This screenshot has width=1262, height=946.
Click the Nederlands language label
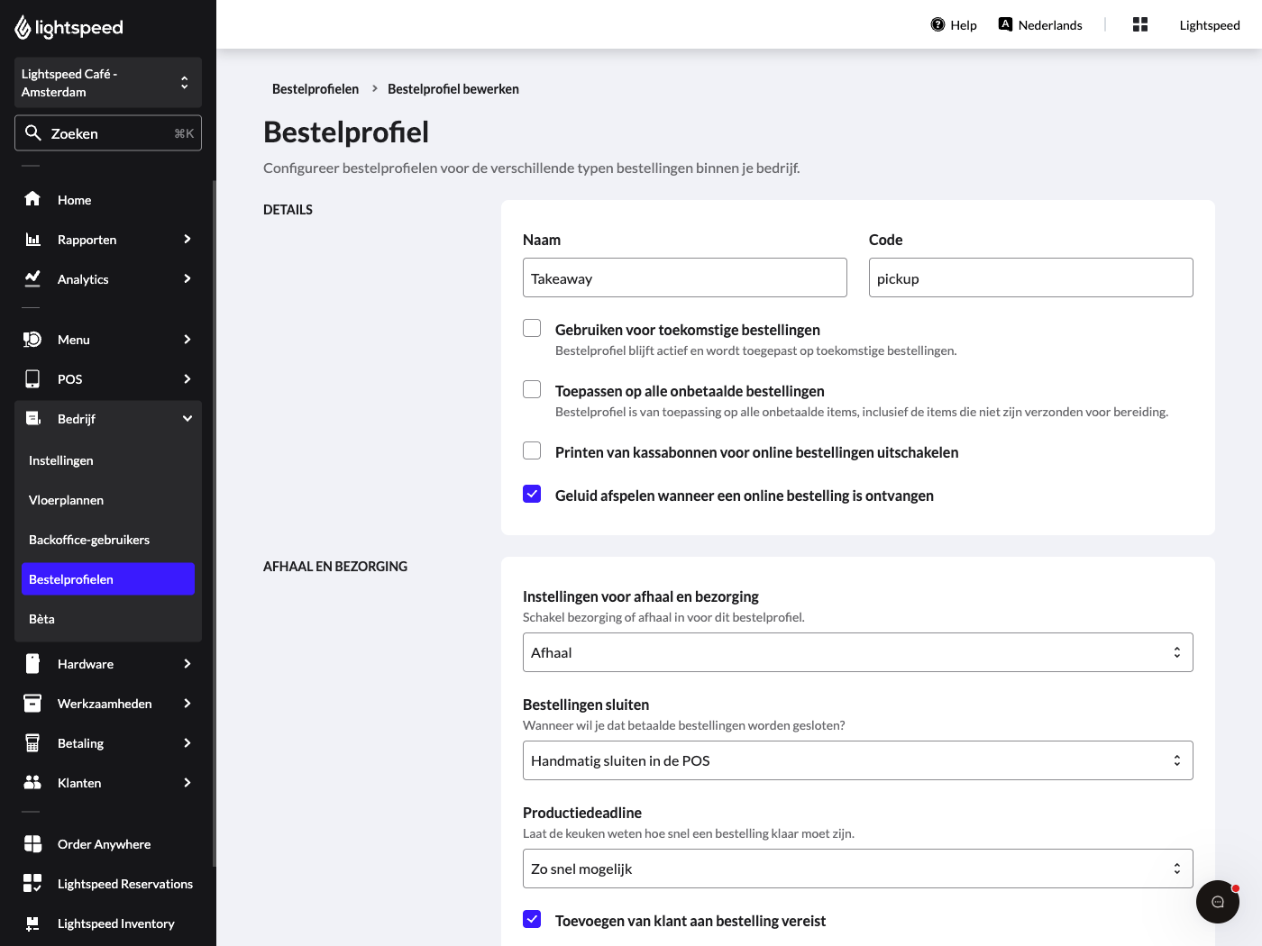tap(1050, 25)
